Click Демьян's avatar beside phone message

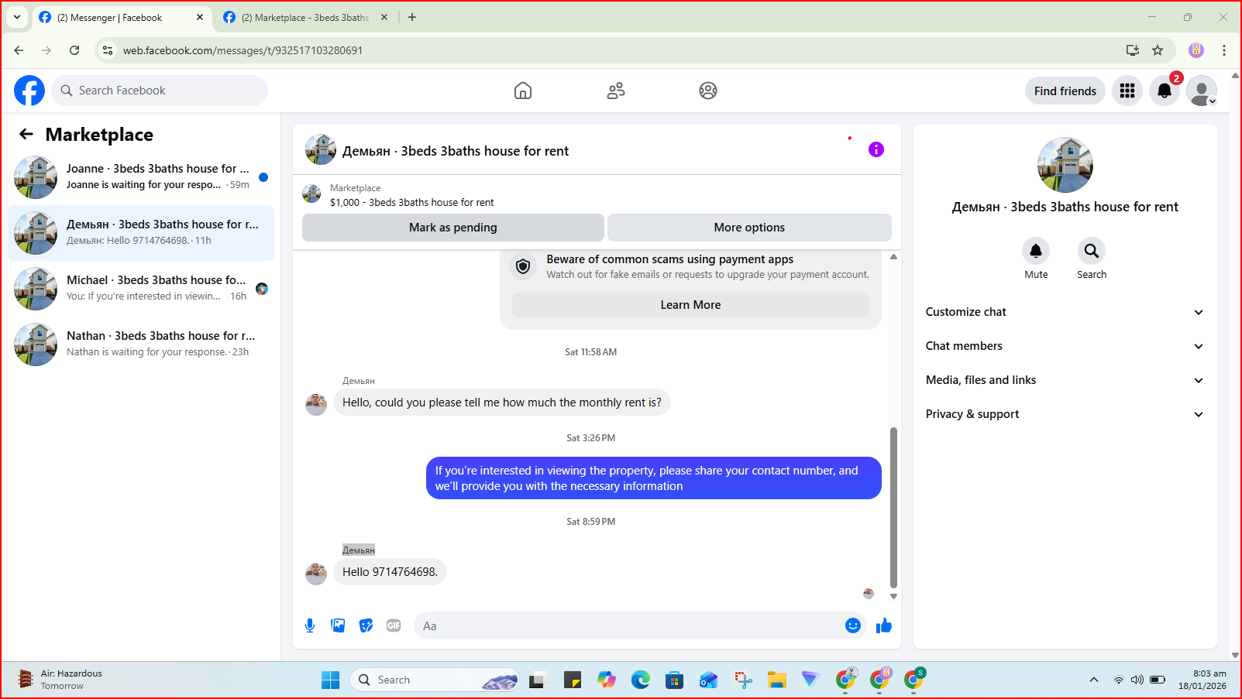(x=316, y=574)
